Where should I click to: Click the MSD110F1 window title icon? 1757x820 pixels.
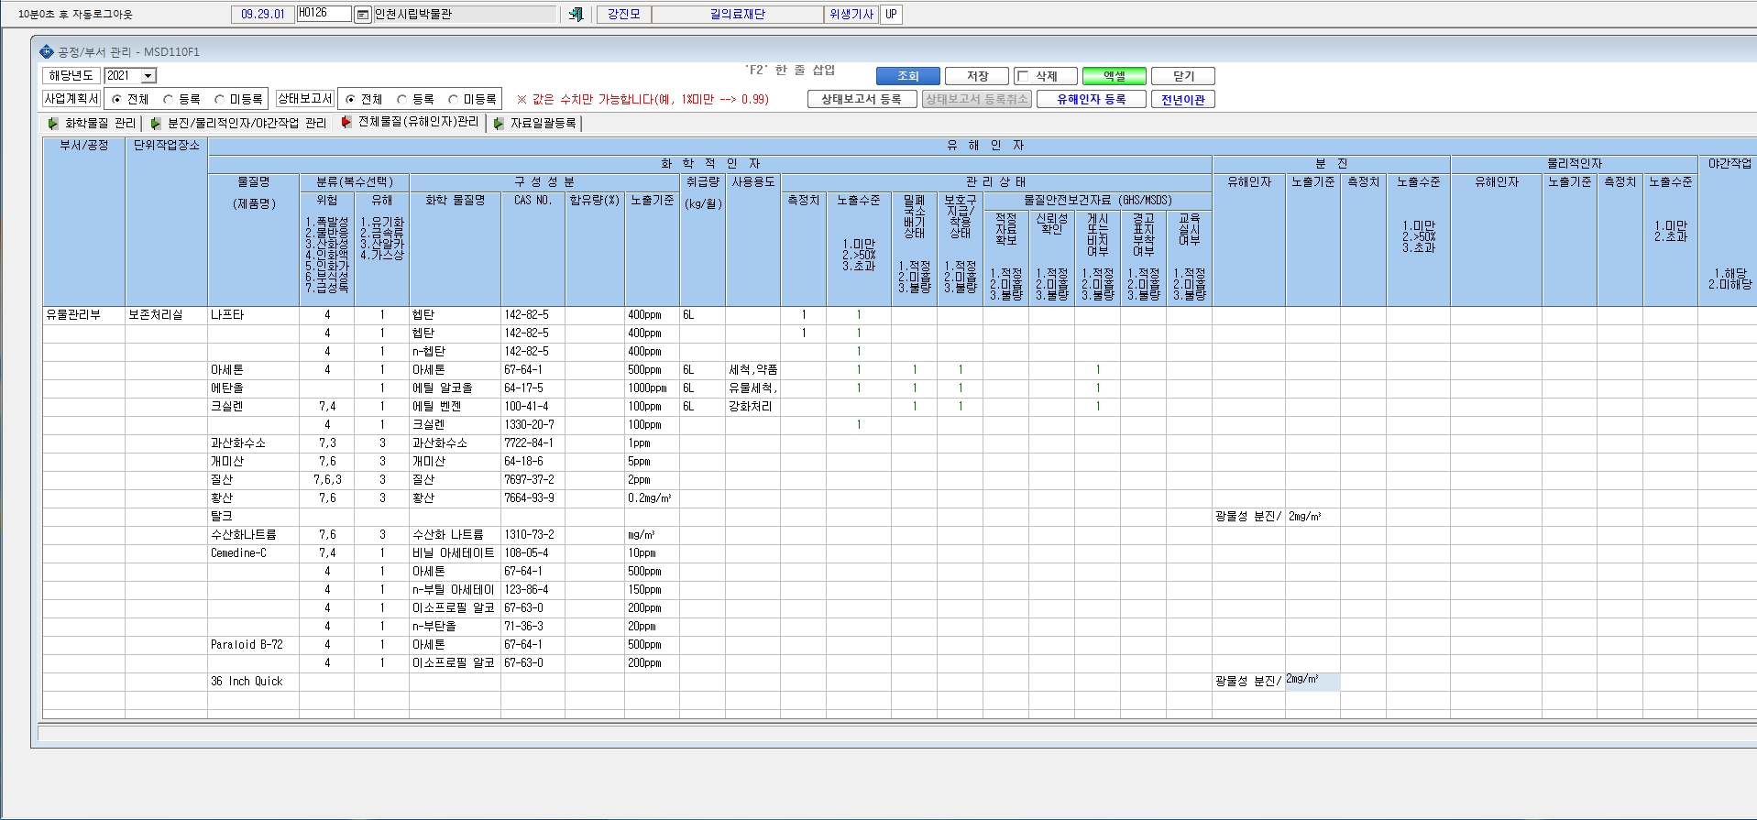point(47,52)
